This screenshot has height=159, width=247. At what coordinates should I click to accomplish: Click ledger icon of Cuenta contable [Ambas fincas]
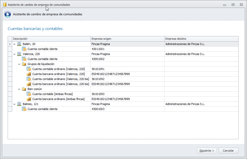tap(29, 94)
